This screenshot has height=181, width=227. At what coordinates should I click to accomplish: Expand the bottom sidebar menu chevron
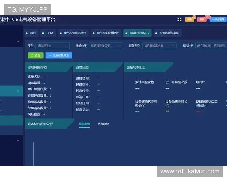point(17,140)
